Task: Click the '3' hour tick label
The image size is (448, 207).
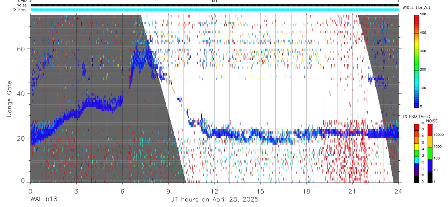Action: [x=76, y=191]
